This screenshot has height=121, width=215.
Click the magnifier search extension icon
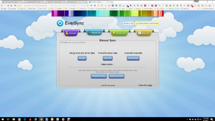(x=138, y=6)
